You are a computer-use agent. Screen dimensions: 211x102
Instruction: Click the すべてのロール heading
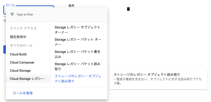pyautogui.click(x=21, y=46)
